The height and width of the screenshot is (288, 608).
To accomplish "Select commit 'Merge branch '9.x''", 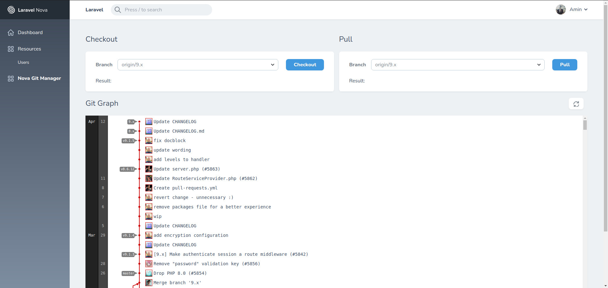I will pyautogui.click(x=177, y=283).
